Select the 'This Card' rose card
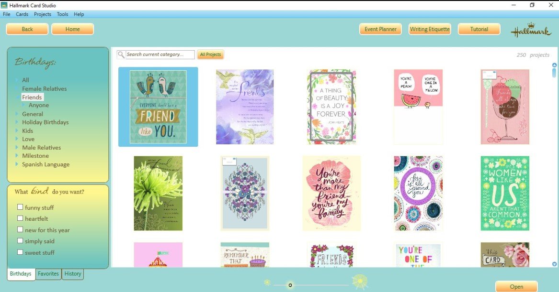This screenshot has height=292, width=559. coord(505,255)
